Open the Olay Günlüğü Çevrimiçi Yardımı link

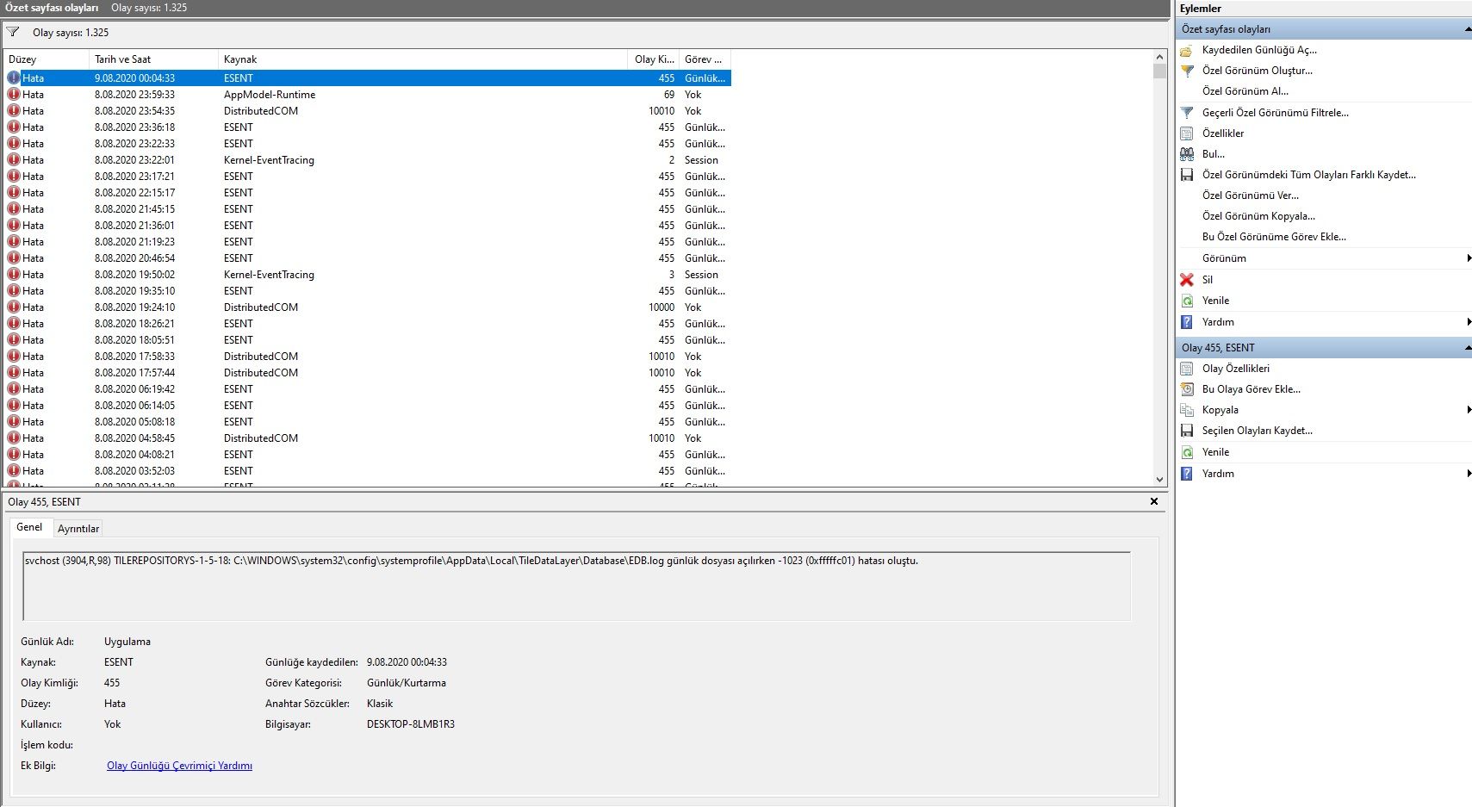click(179, 766)
